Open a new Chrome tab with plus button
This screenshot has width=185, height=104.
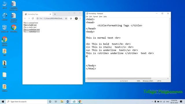55,14
